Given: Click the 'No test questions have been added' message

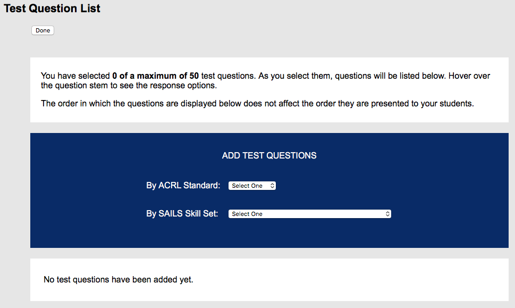Looking at the screenshot, I should (118, 279).
